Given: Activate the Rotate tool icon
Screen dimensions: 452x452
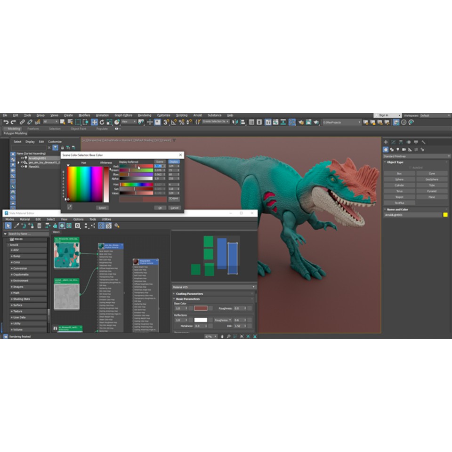Looking at the screenshot, I should (102, 122).
